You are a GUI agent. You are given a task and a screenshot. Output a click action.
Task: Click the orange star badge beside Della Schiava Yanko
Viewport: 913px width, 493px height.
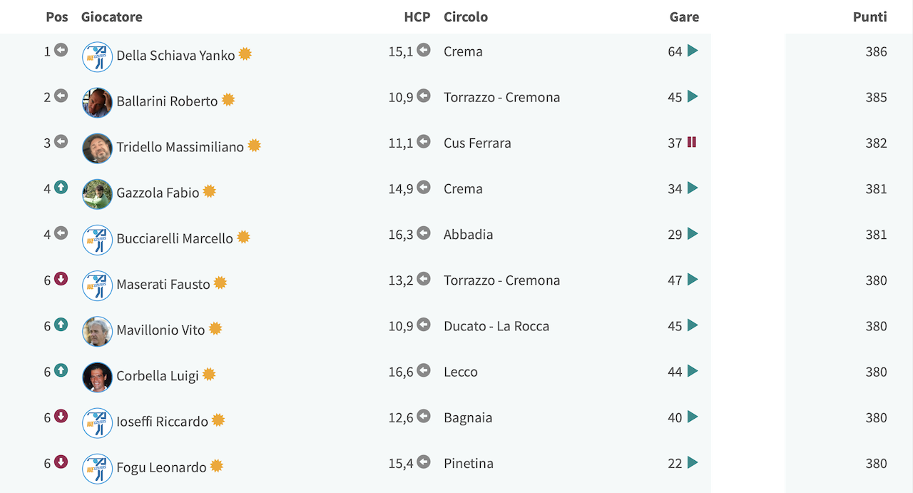click(245, 54)
